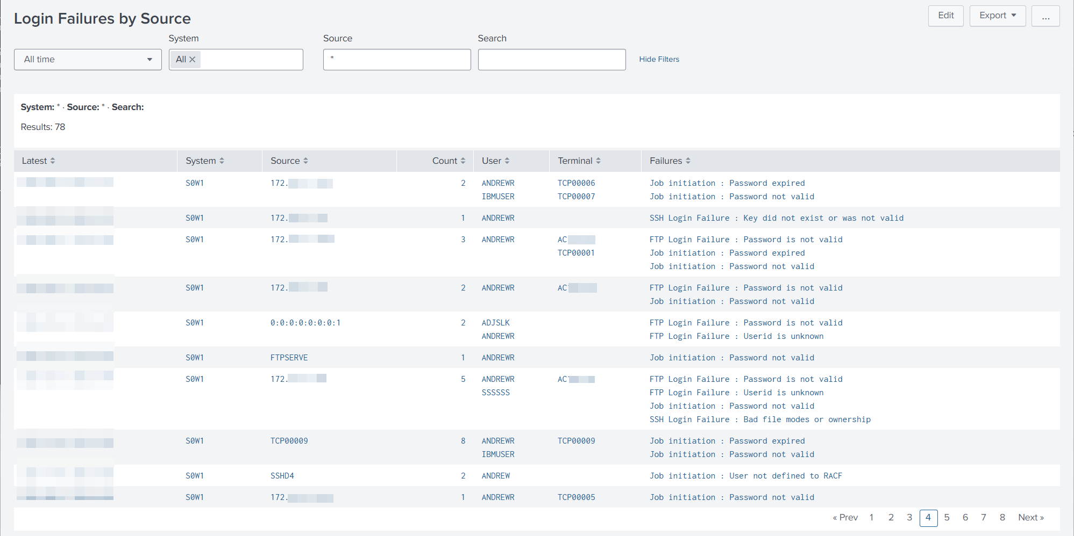Click the 0:0:0:0:0:0:0:1 source address
1074x536 pixels.
tap(305, 323)
